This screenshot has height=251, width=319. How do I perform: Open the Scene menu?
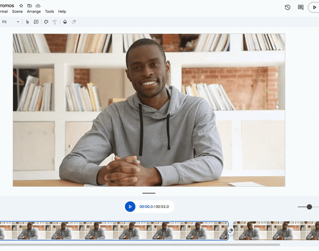coord(17,12)
